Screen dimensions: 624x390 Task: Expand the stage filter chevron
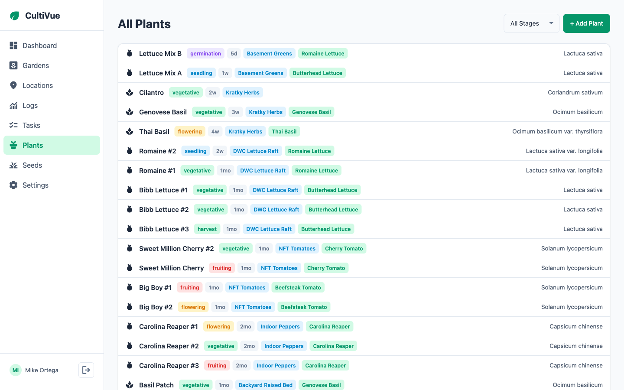tap(551, 23)
